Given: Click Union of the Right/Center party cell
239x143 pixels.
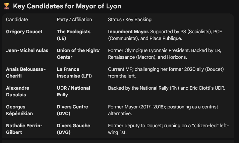Looking at the screenshot, I should pos(78,54).
